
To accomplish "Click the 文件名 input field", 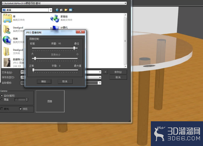I will coord(61,72).
